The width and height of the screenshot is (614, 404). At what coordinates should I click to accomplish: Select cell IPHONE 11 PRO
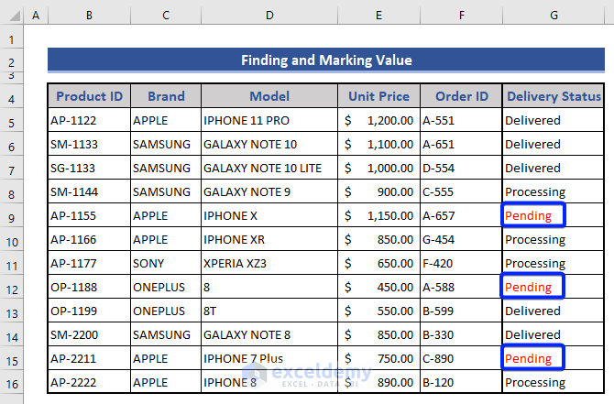pos(269,120)
